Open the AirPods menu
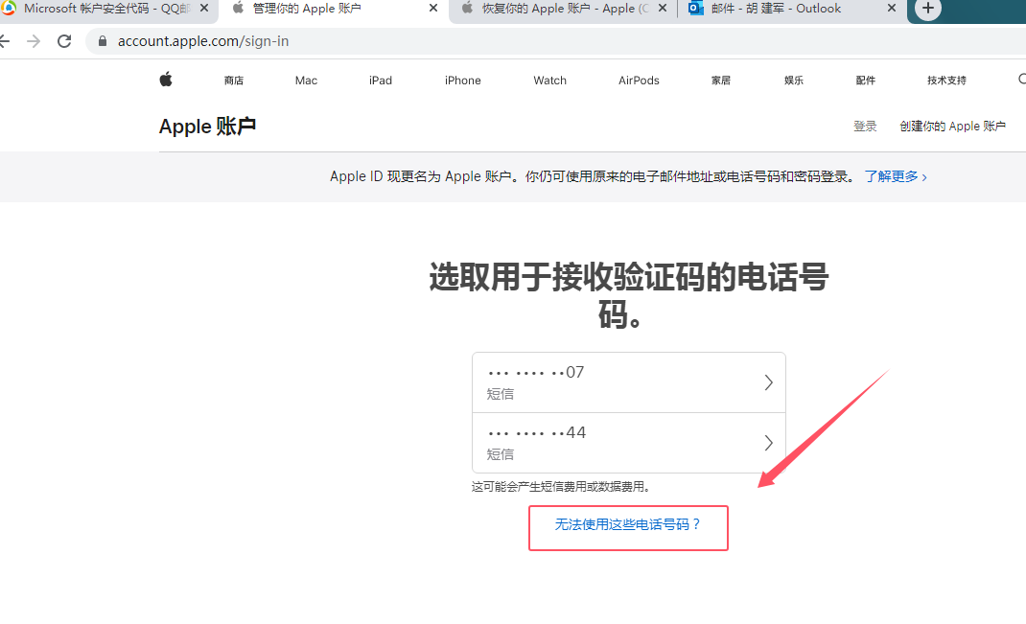The height and width of the screenshot is (624, 1026). [639, 81]
